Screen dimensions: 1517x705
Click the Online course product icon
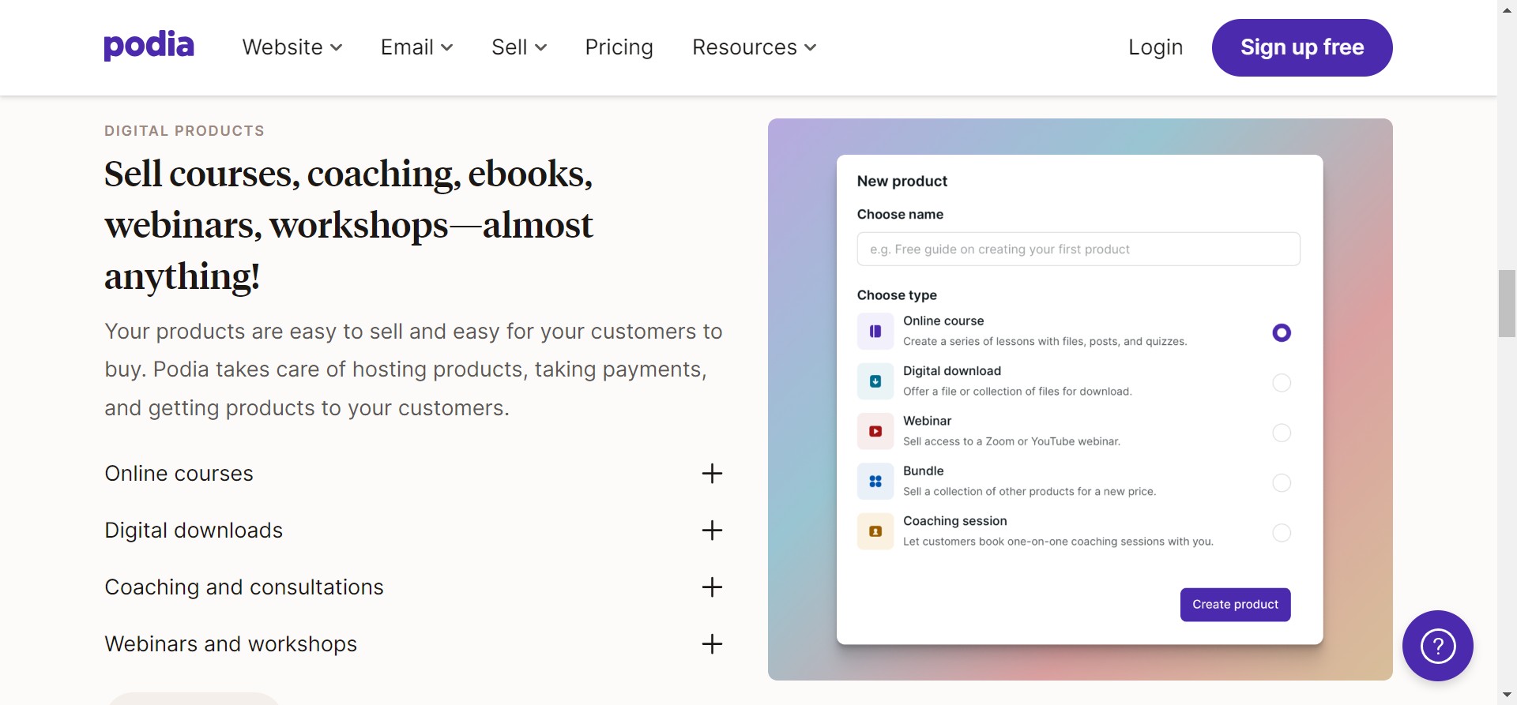(875, 332)
